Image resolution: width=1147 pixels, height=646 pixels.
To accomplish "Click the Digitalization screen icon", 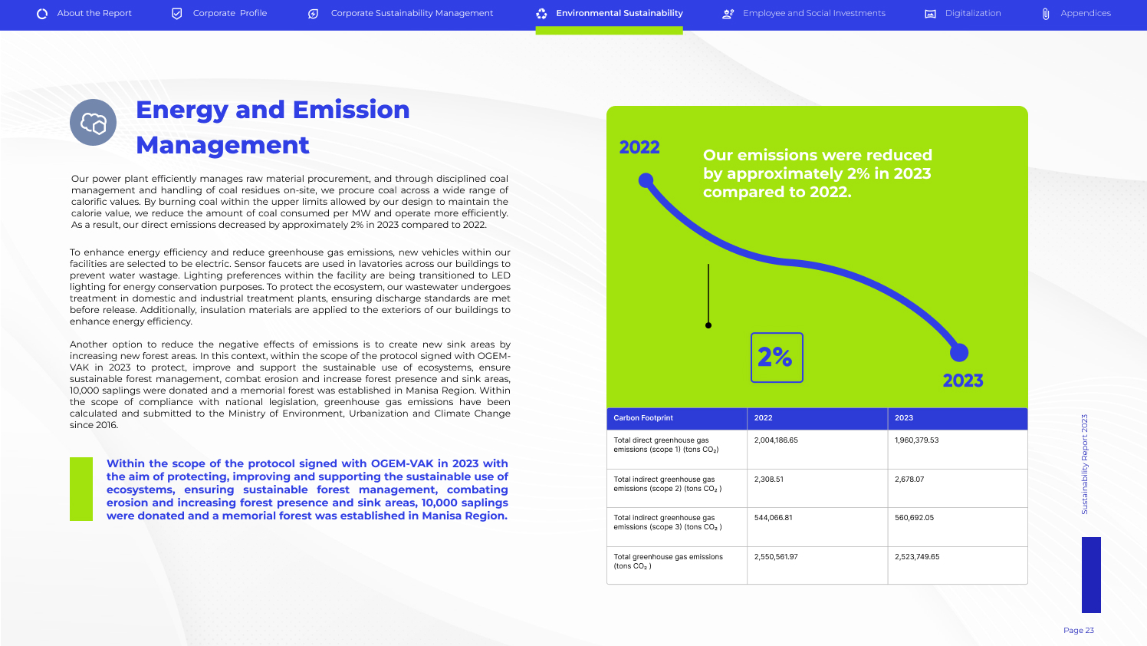I will (x=930, y=14).
